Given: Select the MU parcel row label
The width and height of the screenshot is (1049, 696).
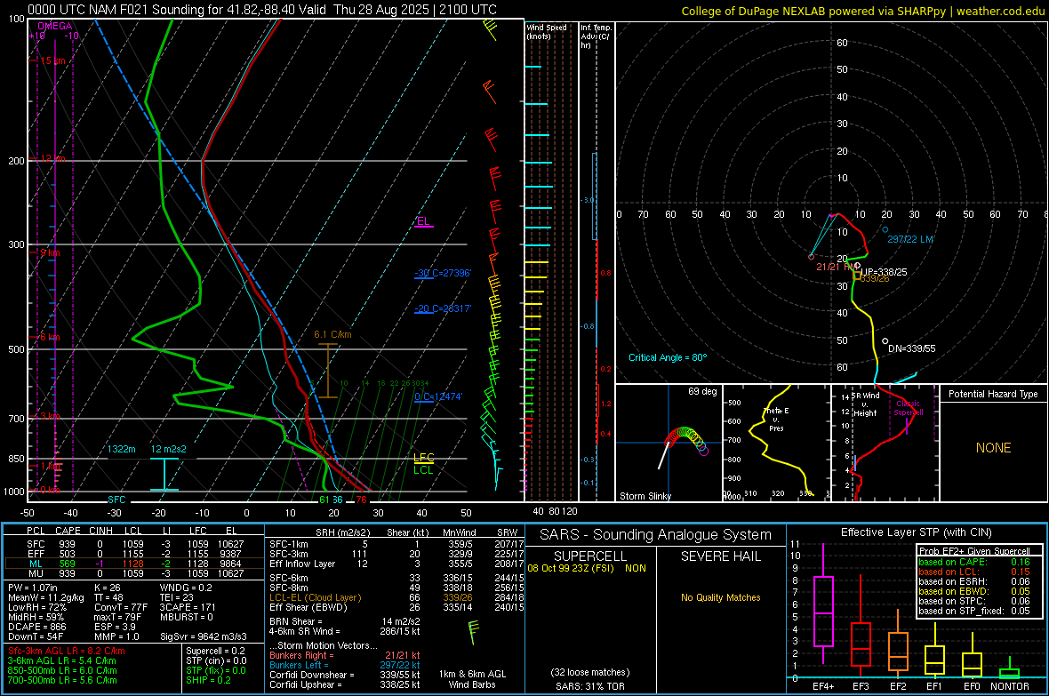Looking at the screenshot, I should (36, 573).
